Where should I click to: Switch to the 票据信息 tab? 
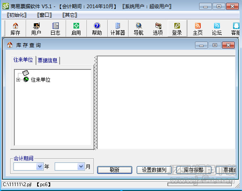click(47, 60)
